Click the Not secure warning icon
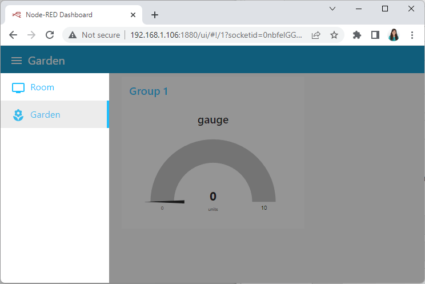Image resolution: width=425 pixels, height=284 pixels. (x=73, y=35)
